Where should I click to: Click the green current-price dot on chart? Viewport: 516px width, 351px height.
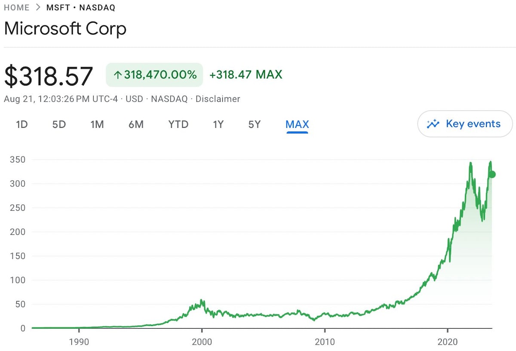tap(492, 174)
